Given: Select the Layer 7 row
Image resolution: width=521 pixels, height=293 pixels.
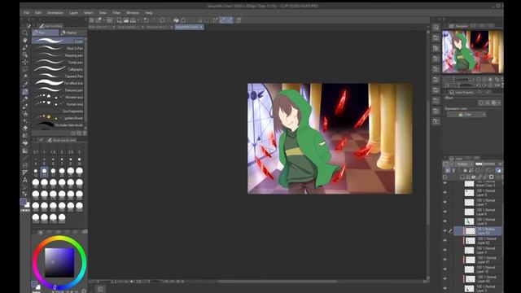Looking at the screenshot, I should pos(477,203).
